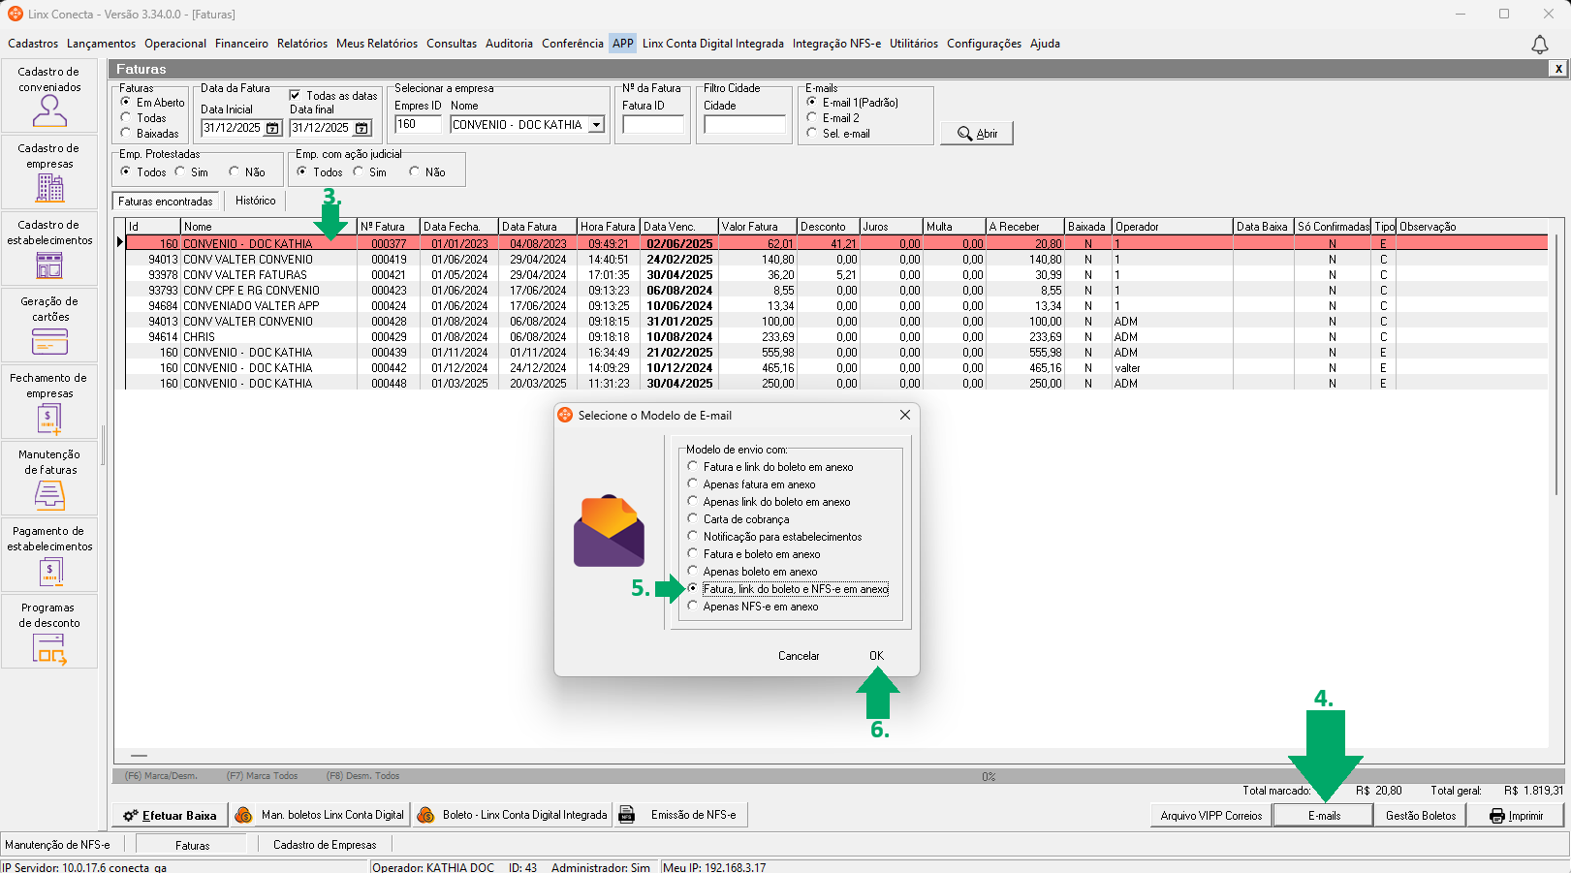The height and width of the screenshot is (873, 1571).
Task: Close the Faturas panel with X
Action: pos(1558,69)
